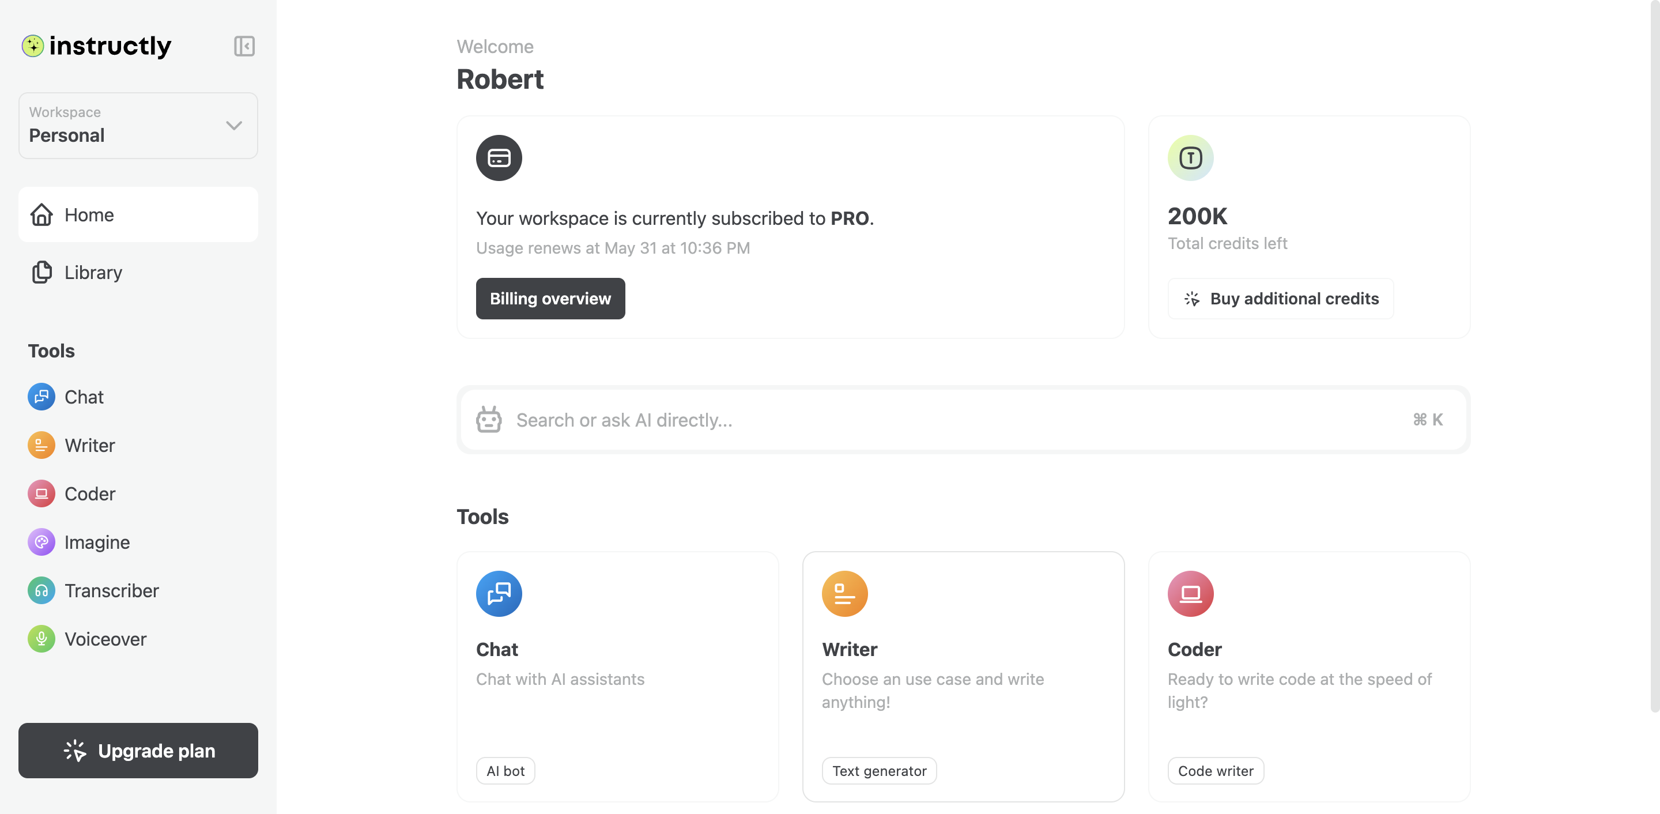
Task: Open Chat tool from sidebar
Action: point(84,397)
